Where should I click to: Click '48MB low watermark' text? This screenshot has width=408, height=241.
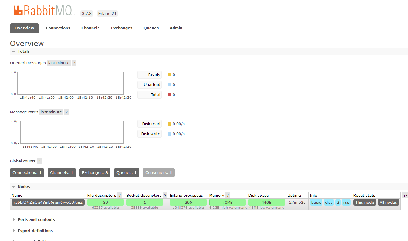coord(266,208)
